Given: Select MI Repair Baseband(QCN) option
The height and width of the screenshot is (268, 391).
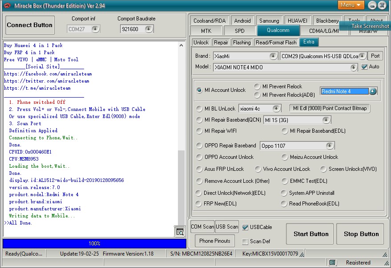Looking at the screenshot, I should click(199, 120).
